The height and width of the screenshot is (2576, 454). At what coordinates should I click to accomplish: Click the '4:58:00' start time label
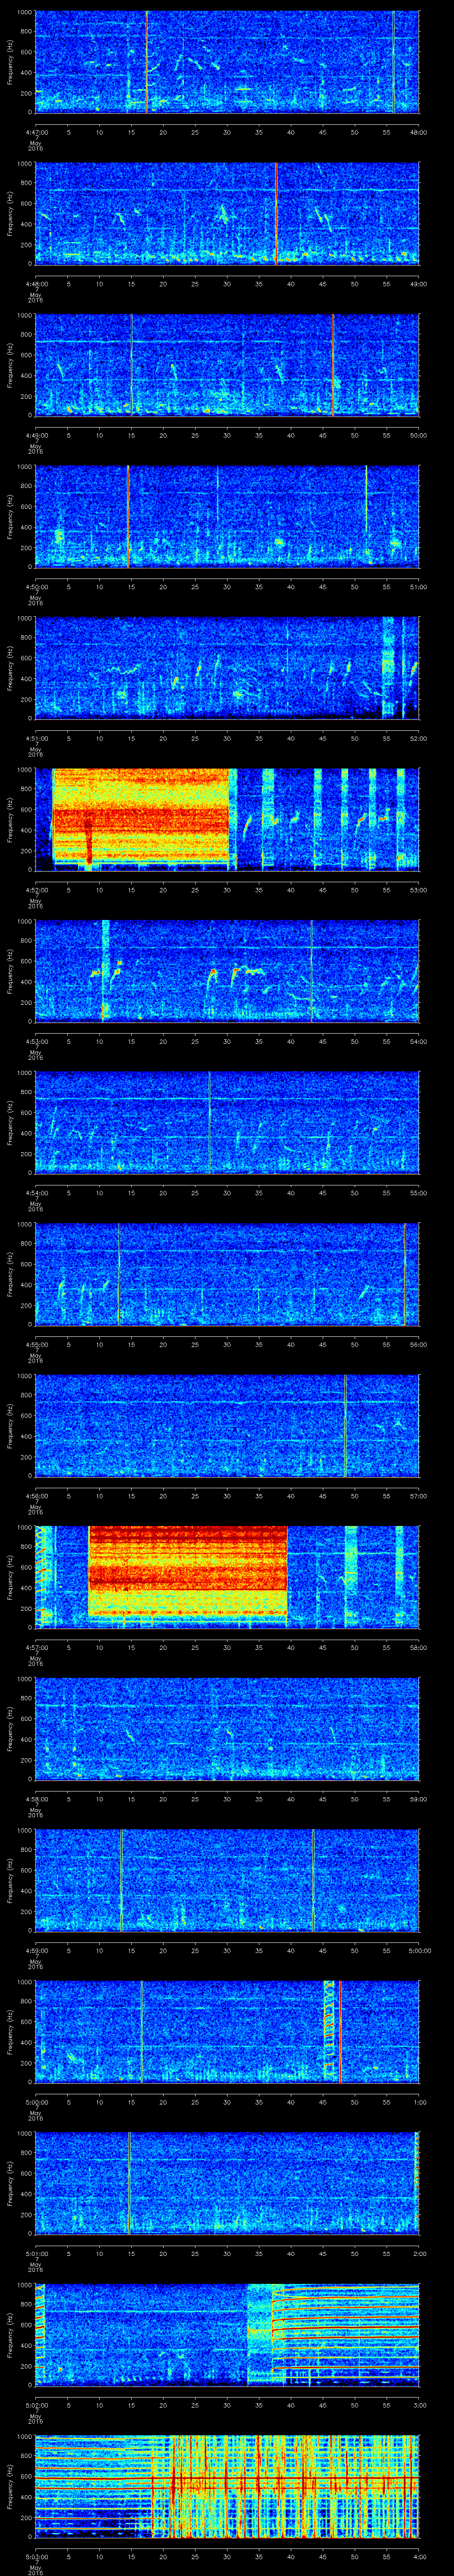coord(36,1799)
